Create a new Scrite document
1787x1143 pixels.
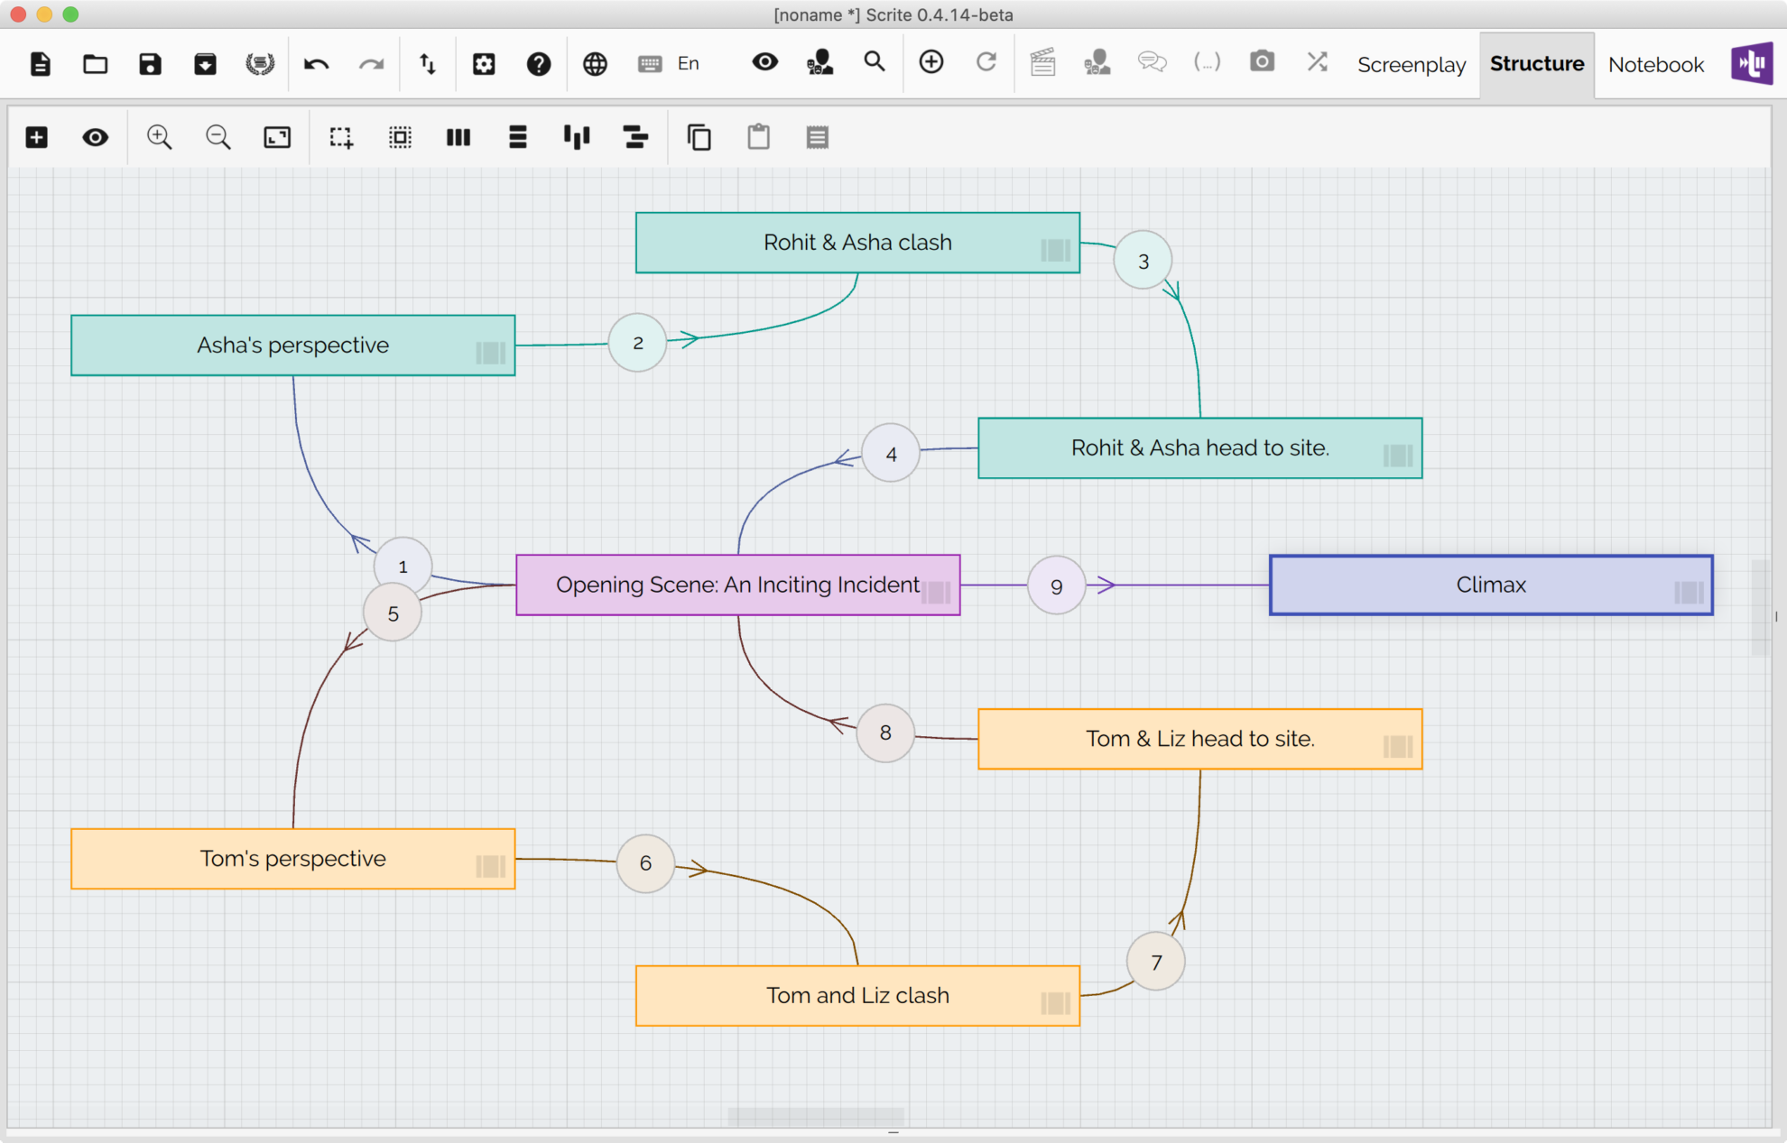40,63
